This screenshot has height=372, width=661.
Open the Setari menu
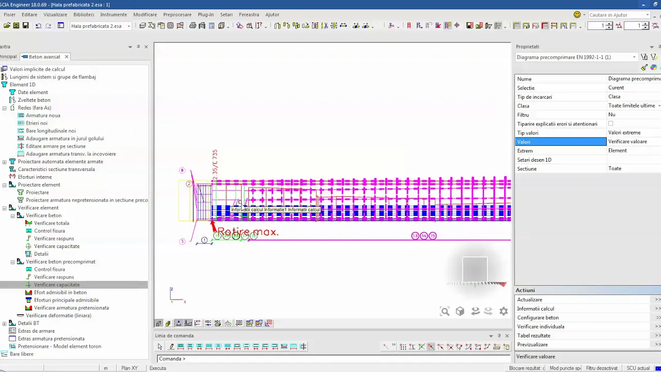pyautogui.click(x=226, y=14)
